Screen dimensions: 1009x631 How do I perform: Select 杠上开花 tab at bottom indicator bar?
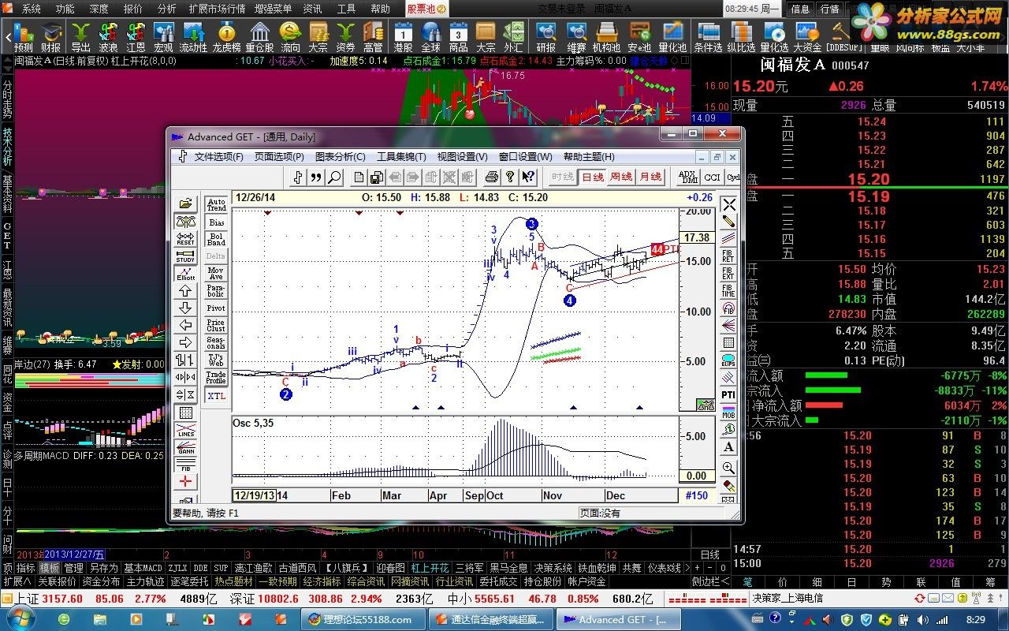pos(430,568)
